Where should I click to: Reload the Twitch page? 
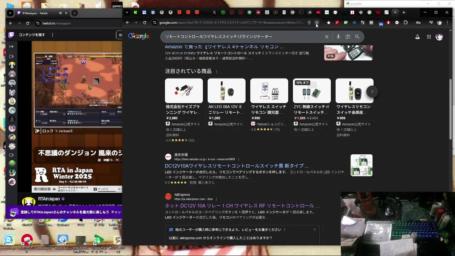tap(28, 23)
